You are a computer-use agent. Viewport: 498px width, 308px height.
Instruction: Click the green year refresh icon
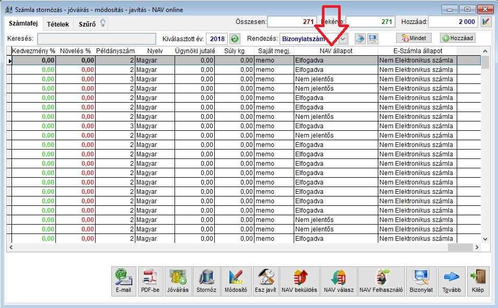[x=235, y=39]
